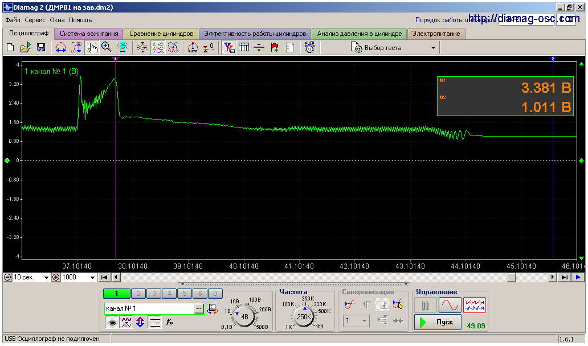The width and height of the screenshot is (588, 346).
Task: Open the Помощь menu
Action: coord(80,20)
